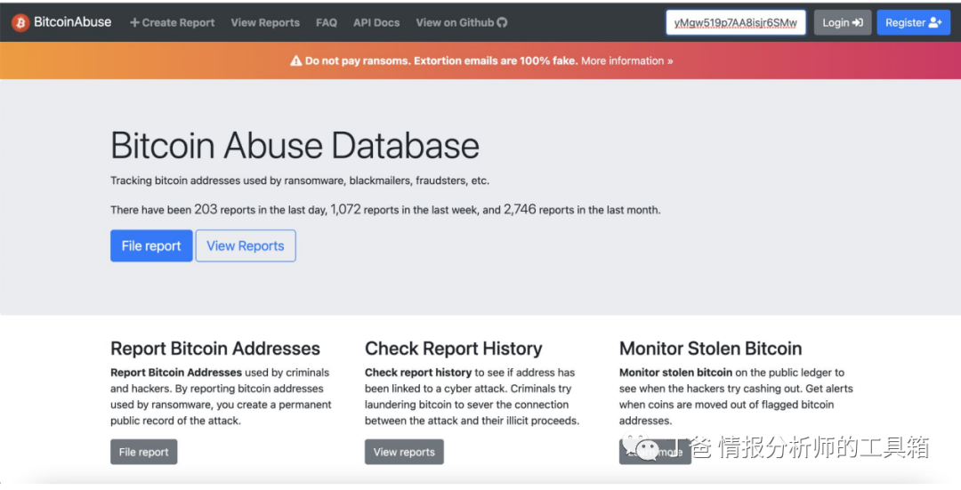Image resolution: width=961 pixels, height=490 pixels.
Task: Click the plus icon beside Create Report
Action: tap(135, 22)
